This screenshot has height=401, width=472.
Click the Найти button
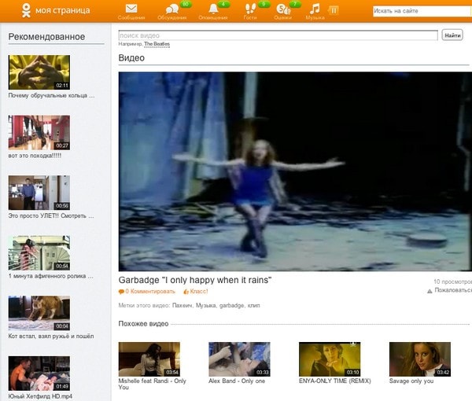(452, 35)
